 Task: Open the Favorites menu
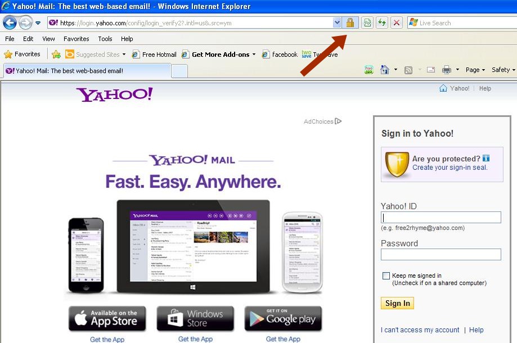point(76,39)
